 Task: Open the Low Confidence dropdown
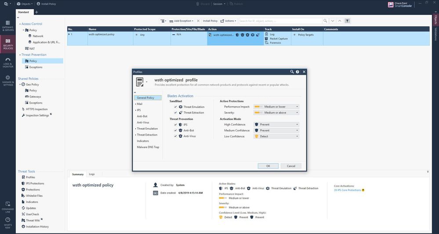click(276, 136)
